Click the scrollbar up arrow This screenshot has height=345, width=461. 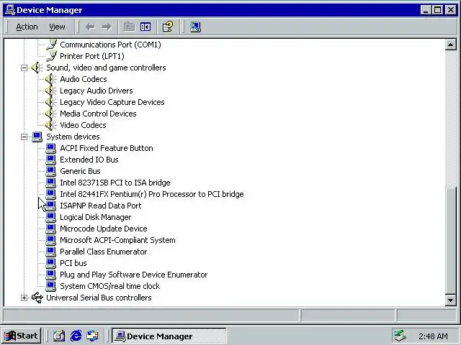(451, 45)
